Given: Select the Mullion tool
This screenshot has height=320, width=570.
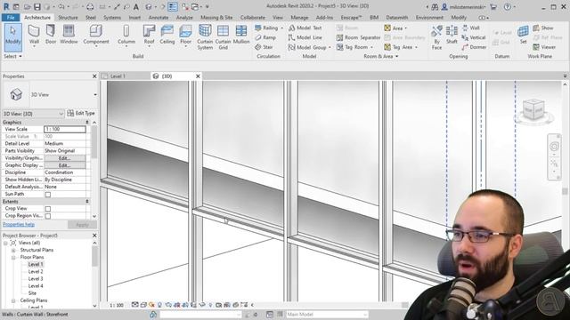Looking at the screenshot, I should click(241, 36).
